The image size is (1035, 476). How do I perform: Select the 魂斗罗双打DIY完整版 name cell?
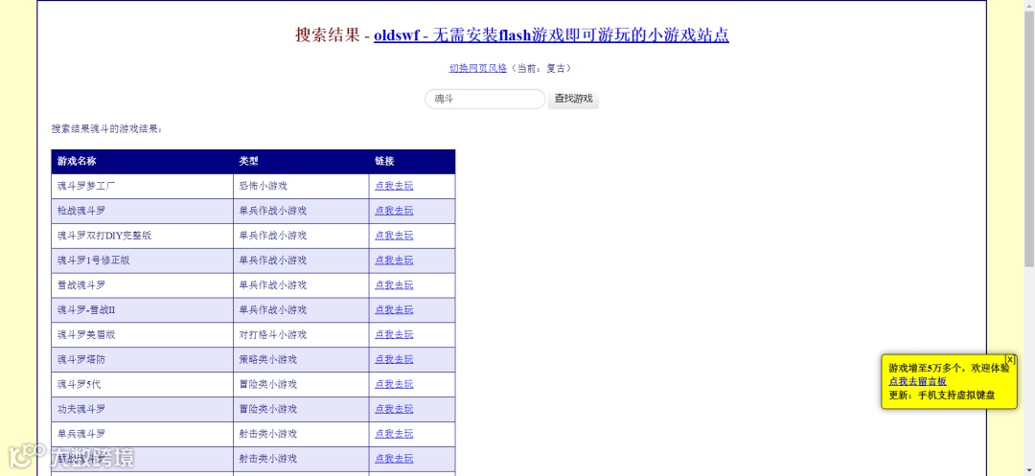click(x=142, y=236)
